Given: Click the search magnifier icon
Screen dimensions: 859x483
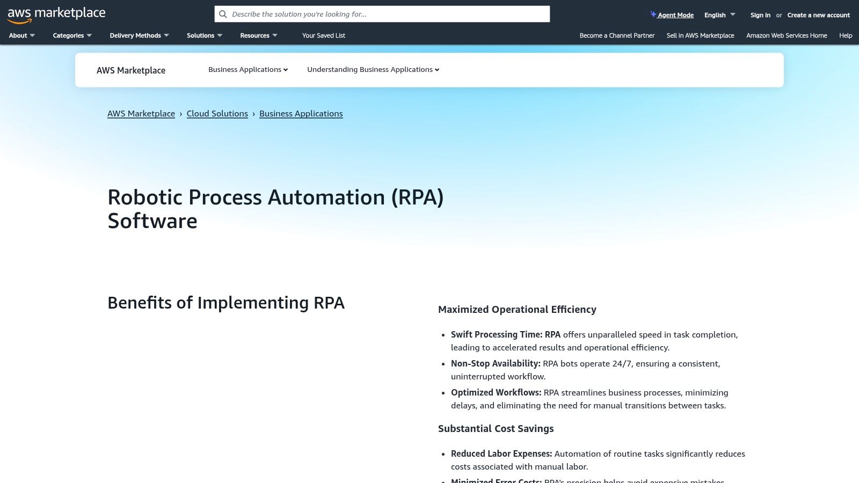Looking at the screenshot, I should tap(223, 14).
